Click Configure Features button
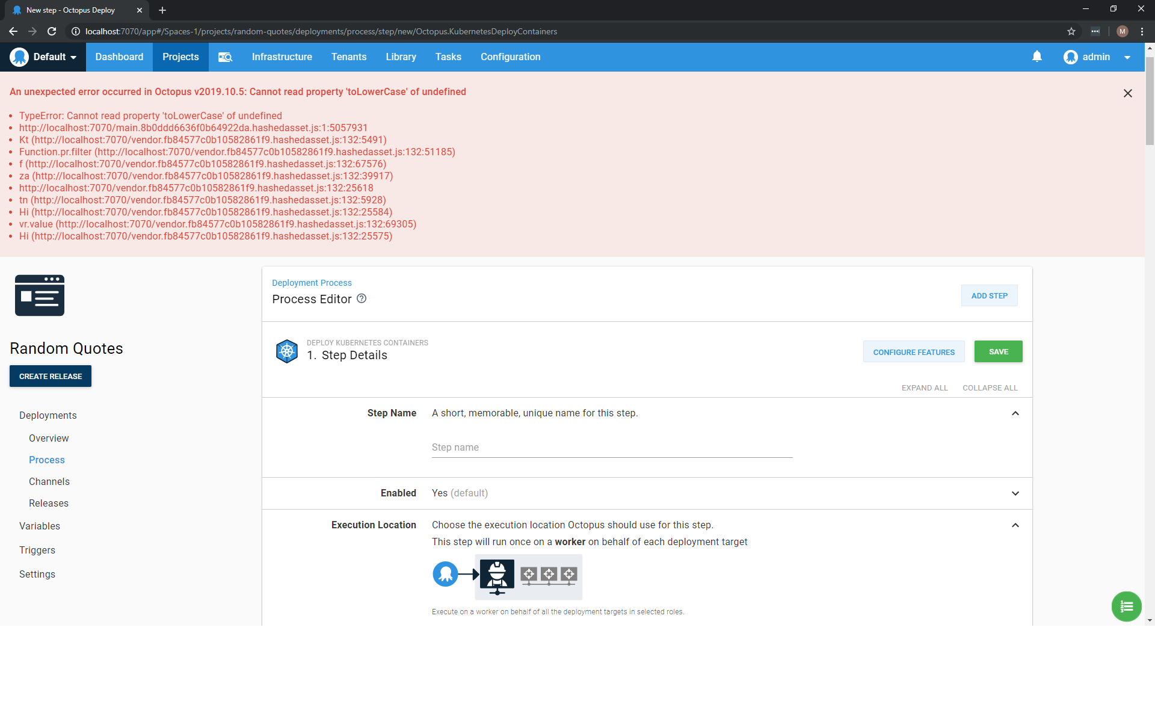Viewport: 1155px width, 722px height. click(914, 352)
